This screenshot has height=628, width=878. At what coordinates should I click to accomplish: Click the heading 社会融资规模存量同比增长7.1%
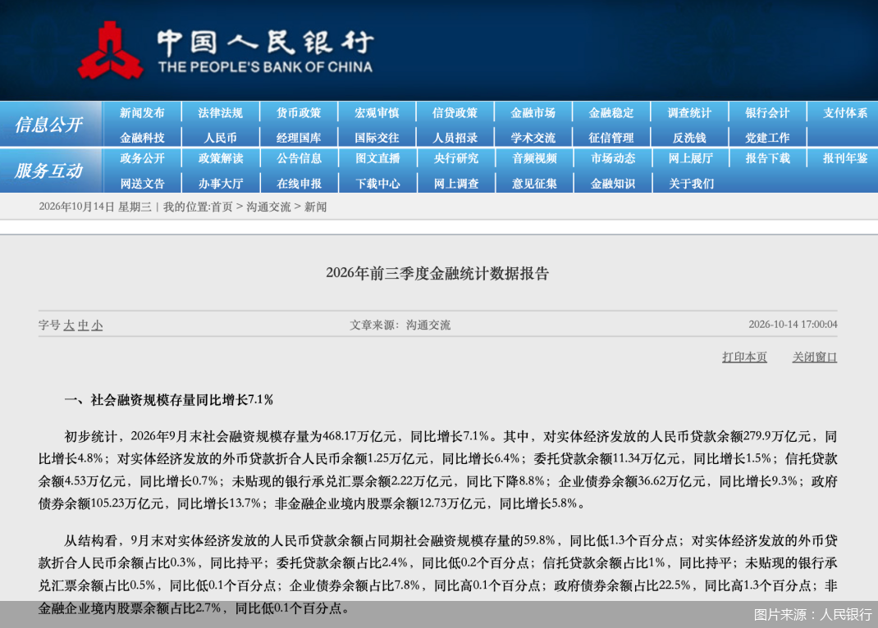pos(181,400)
